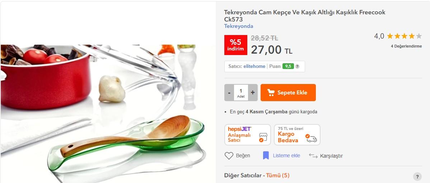Click the store icon in hepsiJET badge
This screenshot has width=430, height=183.
pyautogui.click(x=263, y=137)
